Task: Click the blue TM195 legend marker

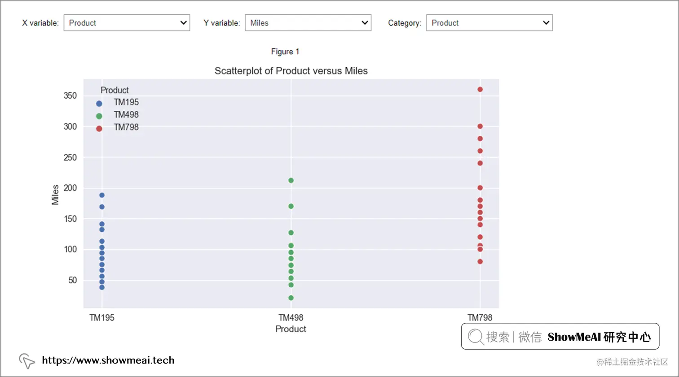Action: [x=99, y=104]
